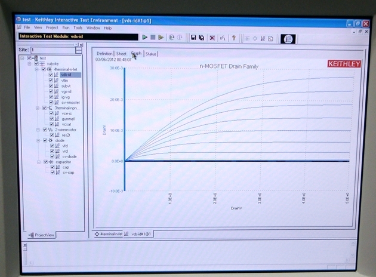Collapse the 2-wireresistor node
The image size is (376, 277).
click(38, 130)
